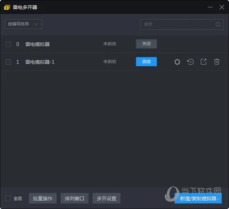Open backup/restore clock icon for 雷电模拟器-1
229x209 pixels.
point(191,62)
